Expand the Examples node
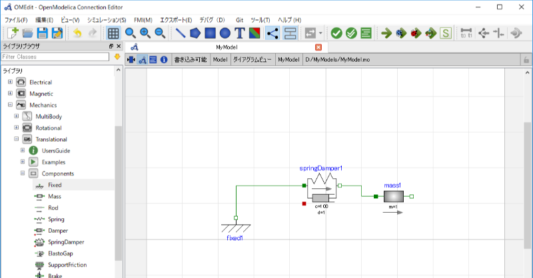 (x=23, y=162)
